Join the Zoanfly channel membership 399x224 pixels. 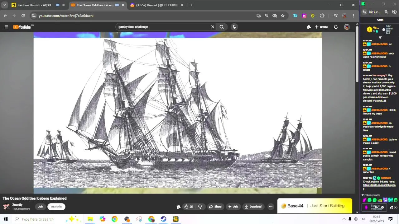point(41,207)
